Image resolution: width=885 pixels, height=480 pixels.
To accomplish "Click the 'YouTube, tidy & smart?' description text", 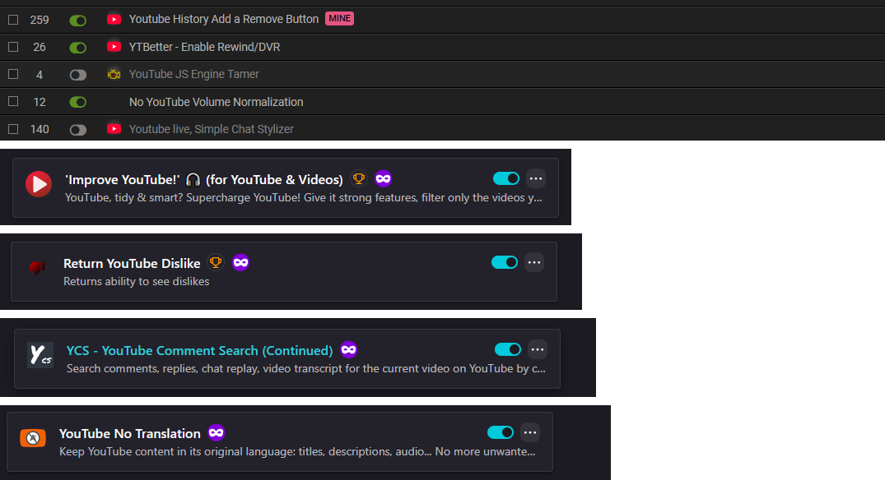I will (304, 198).
